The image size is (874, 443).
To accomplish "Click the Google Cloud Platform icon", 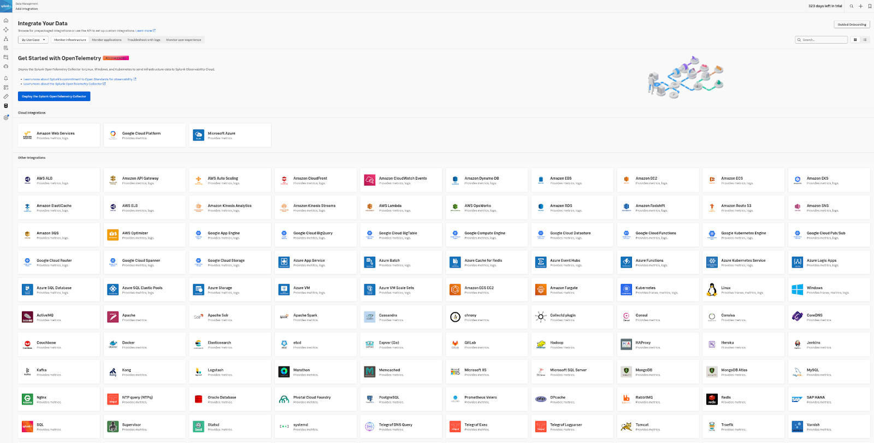I will click(x=113, y=135).
